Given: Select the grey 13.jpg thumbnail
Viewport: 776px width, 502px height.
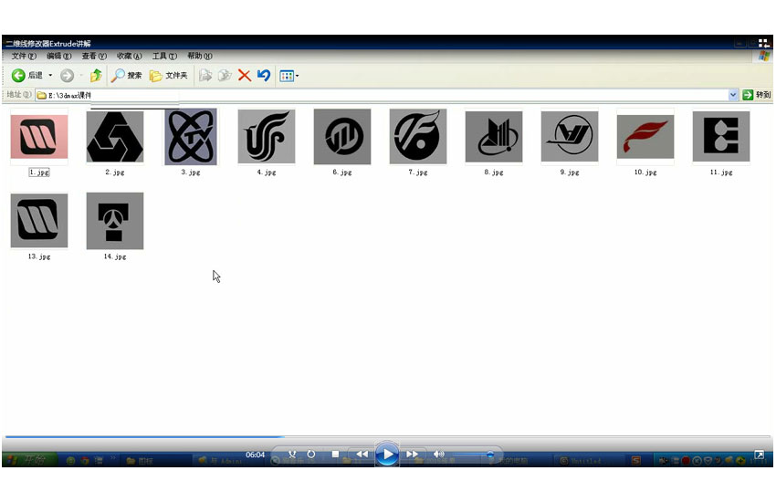Looking at the screenshot, I should click(39, 221).
